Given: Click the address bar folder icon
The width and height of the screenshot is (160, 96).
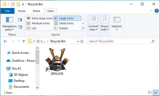Looking at the screenshot, I should [x=30, y=41].
